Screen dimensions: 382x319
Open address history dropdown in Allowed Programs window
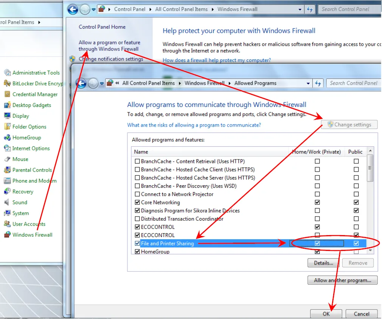pos(308,84)
